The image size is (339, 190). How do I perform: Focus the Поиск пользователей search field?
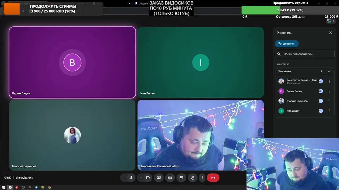point(305,54)
